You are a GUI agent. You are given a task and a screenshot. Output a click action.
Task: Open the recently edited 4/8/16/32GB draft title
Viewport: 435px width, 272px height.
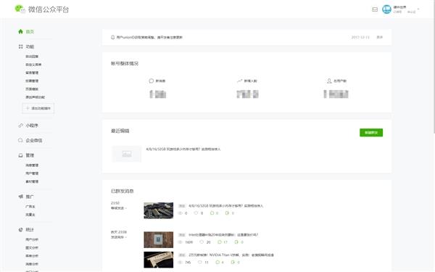coord(183,149)
